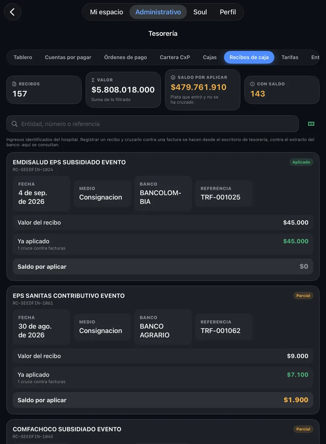This screenshot has width=326, height=444.
Task: Filter by the CON SALDO 143 card
Action: 282,90
